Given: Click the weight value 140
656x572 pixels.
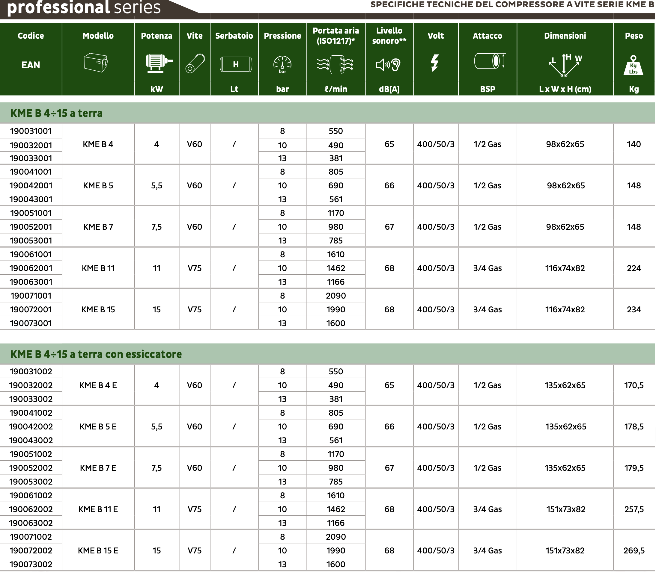Looking at the screenshot, I should click(634, 144).
